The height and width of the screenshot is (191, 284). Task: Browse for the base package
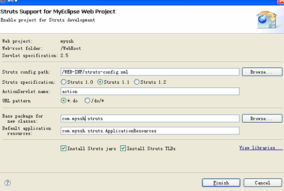[x=262, y=118]
